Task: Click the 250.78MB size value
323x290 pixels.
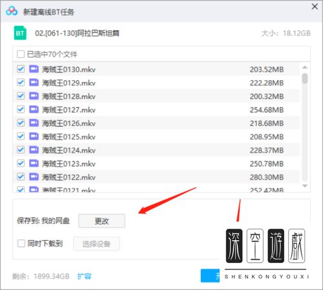Action: [x=267, y=164]
